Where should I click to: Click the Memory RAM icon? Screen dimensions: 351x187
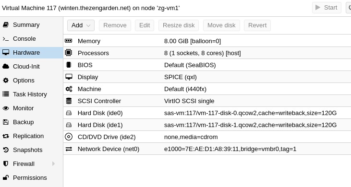69,41
